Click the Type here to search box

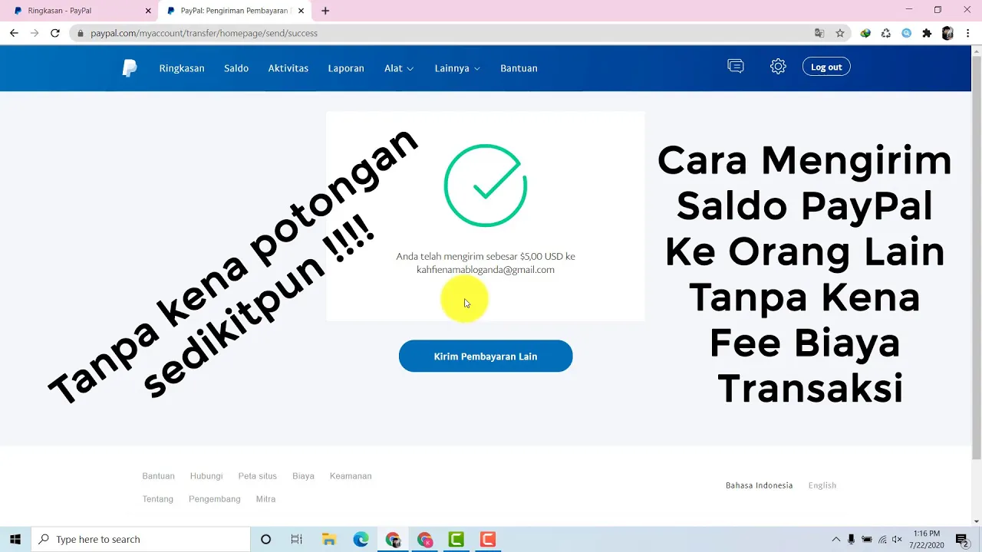point(140,539)
